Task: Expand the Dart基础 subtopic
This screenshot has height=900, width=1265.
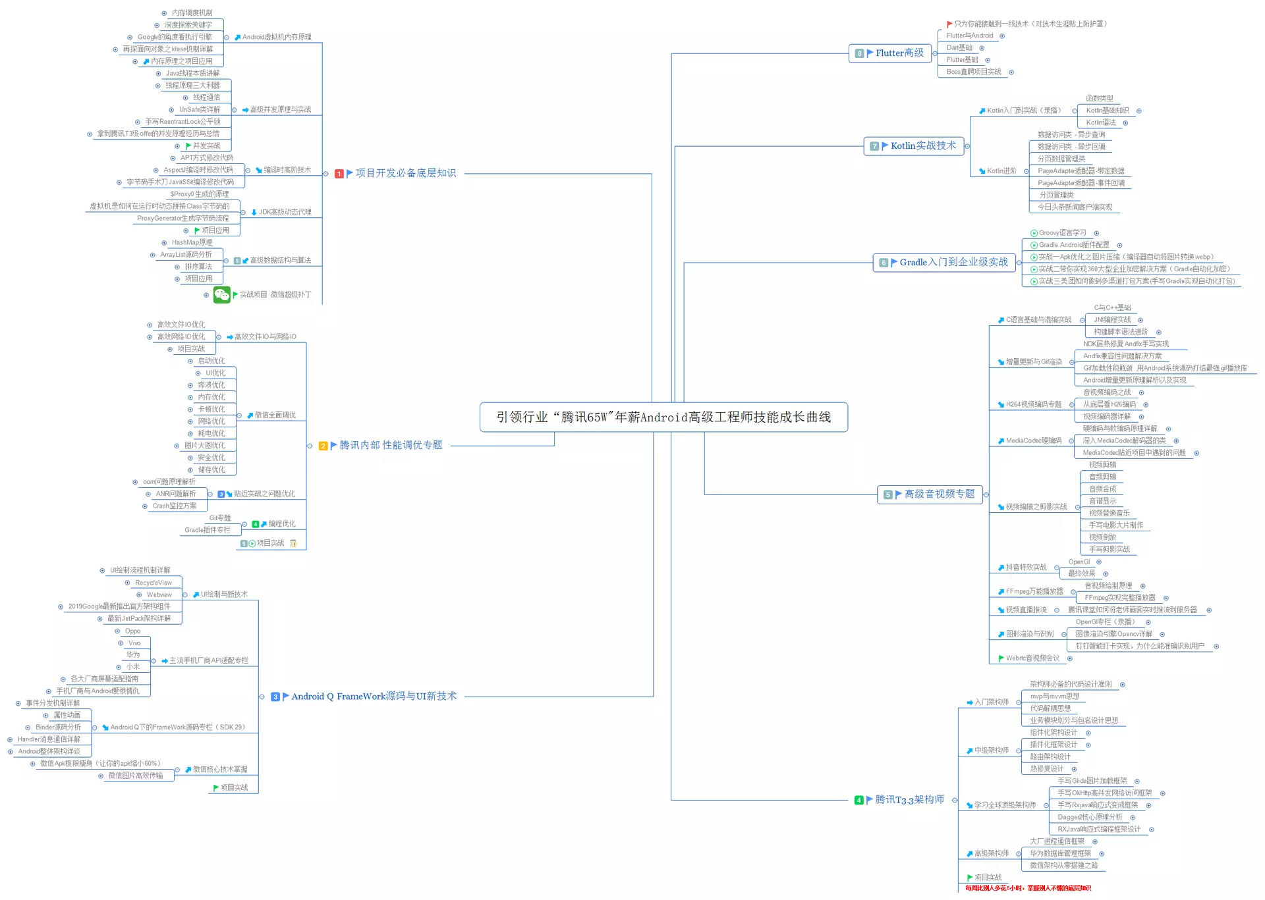Action: pyautogui.click(x=982, y=48)
